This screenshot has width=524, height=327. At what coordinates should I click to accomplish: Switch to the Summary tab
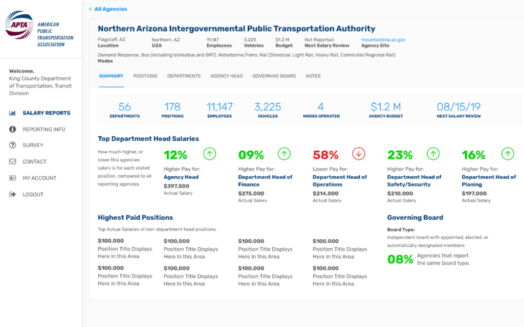pyautogui.click(x=111, y=76)
